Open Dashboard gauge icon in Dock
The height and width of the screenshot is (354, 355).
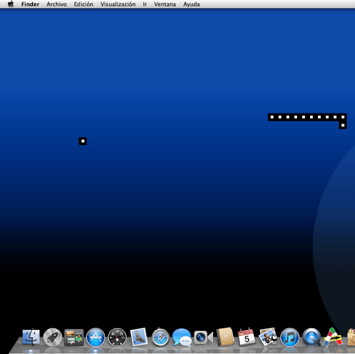117,337
